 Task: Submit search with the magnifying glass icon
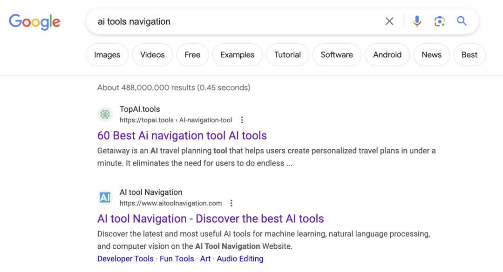pos(462,21)
